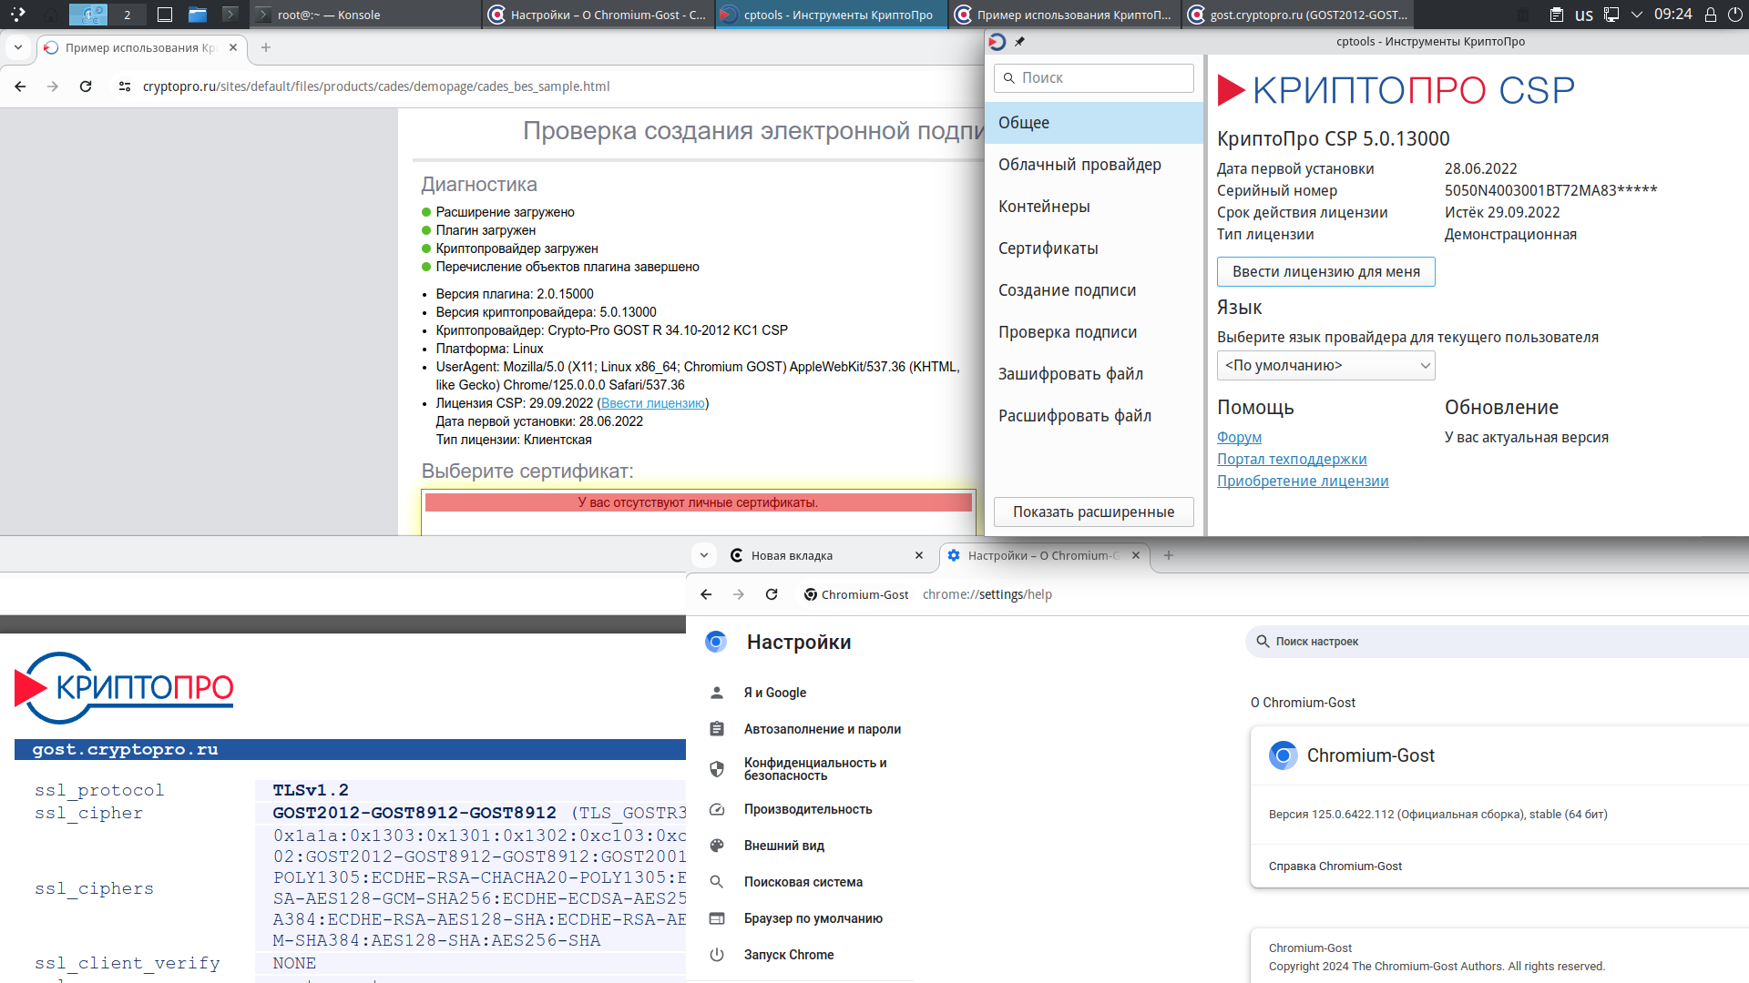Open the 'Приобретение лицензии' link

[x=1303, y=481]
